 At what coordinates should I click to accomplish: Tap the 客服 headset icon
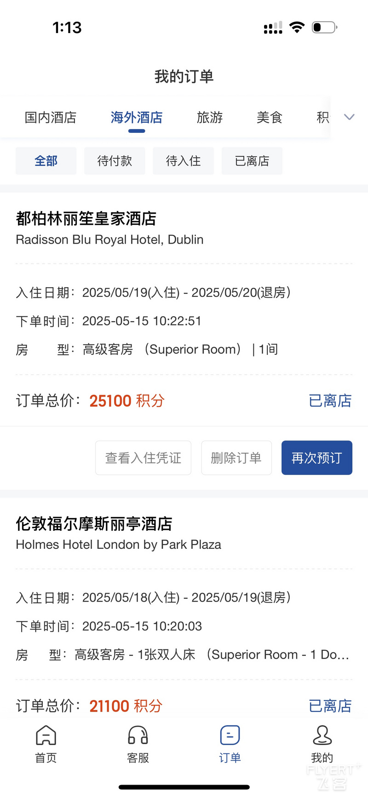click(x=138, y=735)
